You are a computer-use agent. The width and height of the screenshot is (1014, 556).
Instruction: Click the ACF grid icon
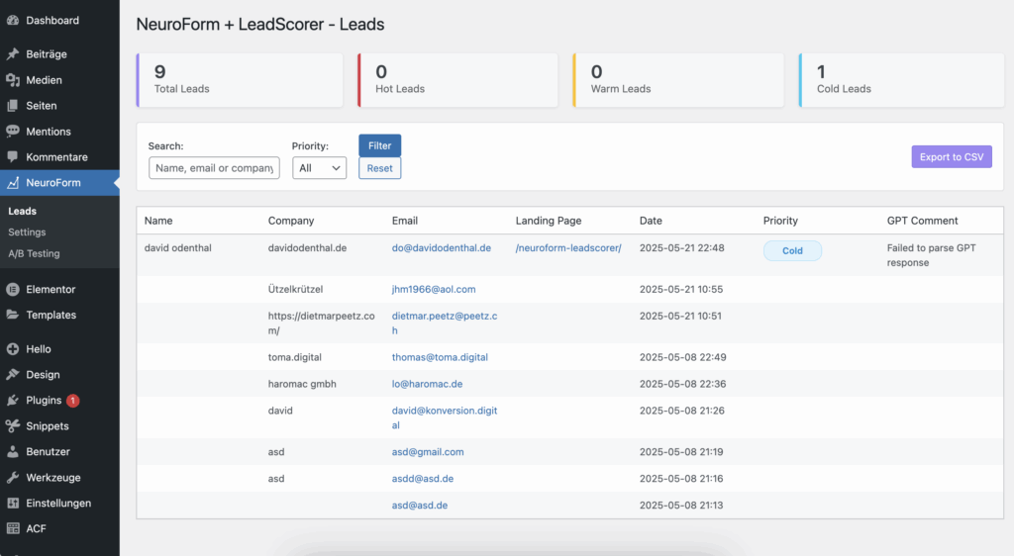tap(12, 528)
